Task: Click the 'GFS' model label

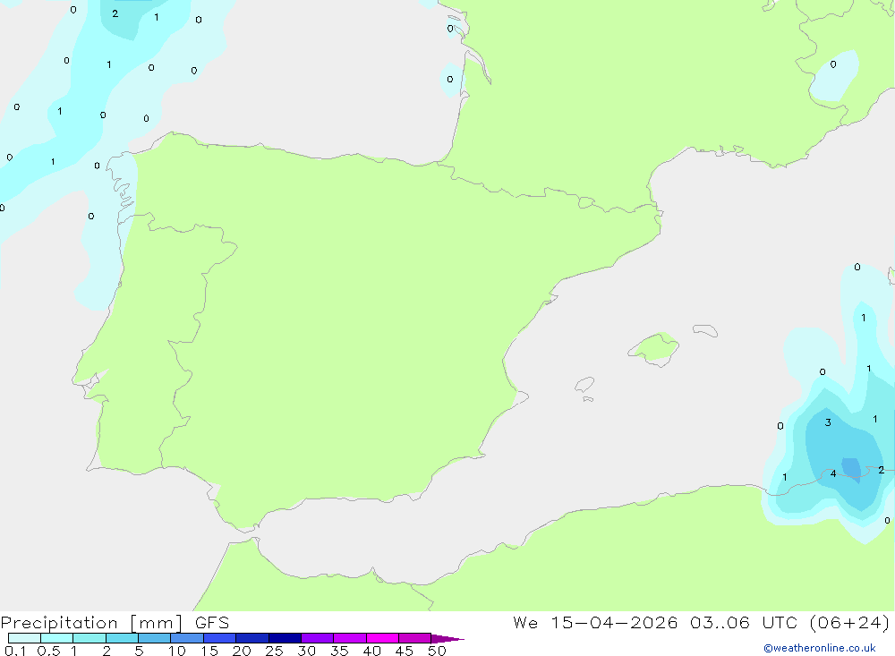Action: (x=212, y=622)
